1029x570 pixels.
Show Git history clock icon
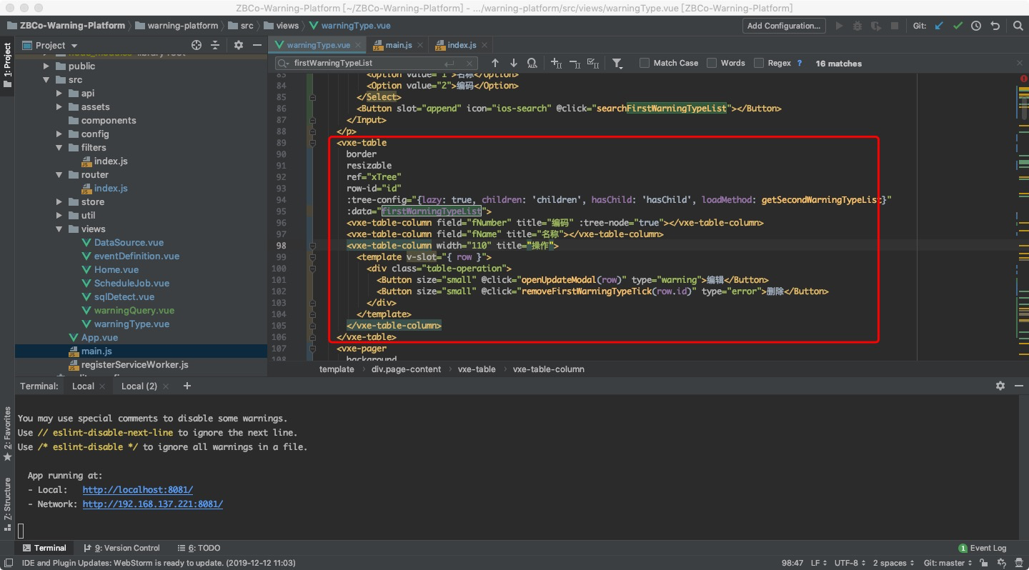pyautogui.click(x=976, y=26)
